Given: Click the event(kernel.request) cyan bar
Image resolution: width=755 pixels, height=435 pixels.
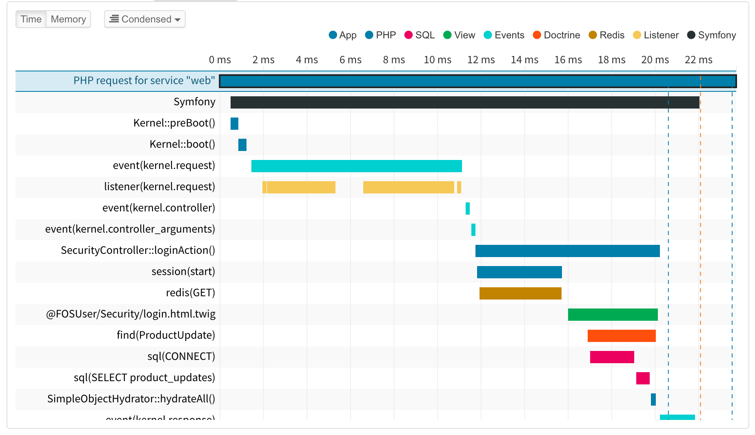Looking at the screenshot, I should tap(357, 166).
